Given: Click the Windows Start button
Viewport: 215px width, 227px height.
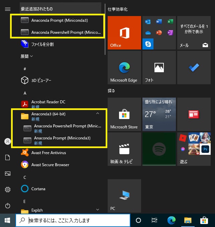Looking at the screenshot, I should (8, 220).
